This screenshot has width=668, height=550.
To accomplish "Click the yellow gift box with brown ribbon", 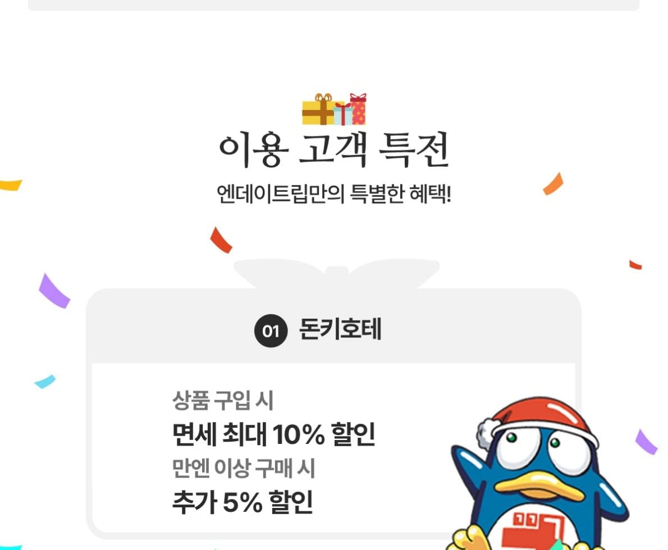I will [x=318, y=109].
